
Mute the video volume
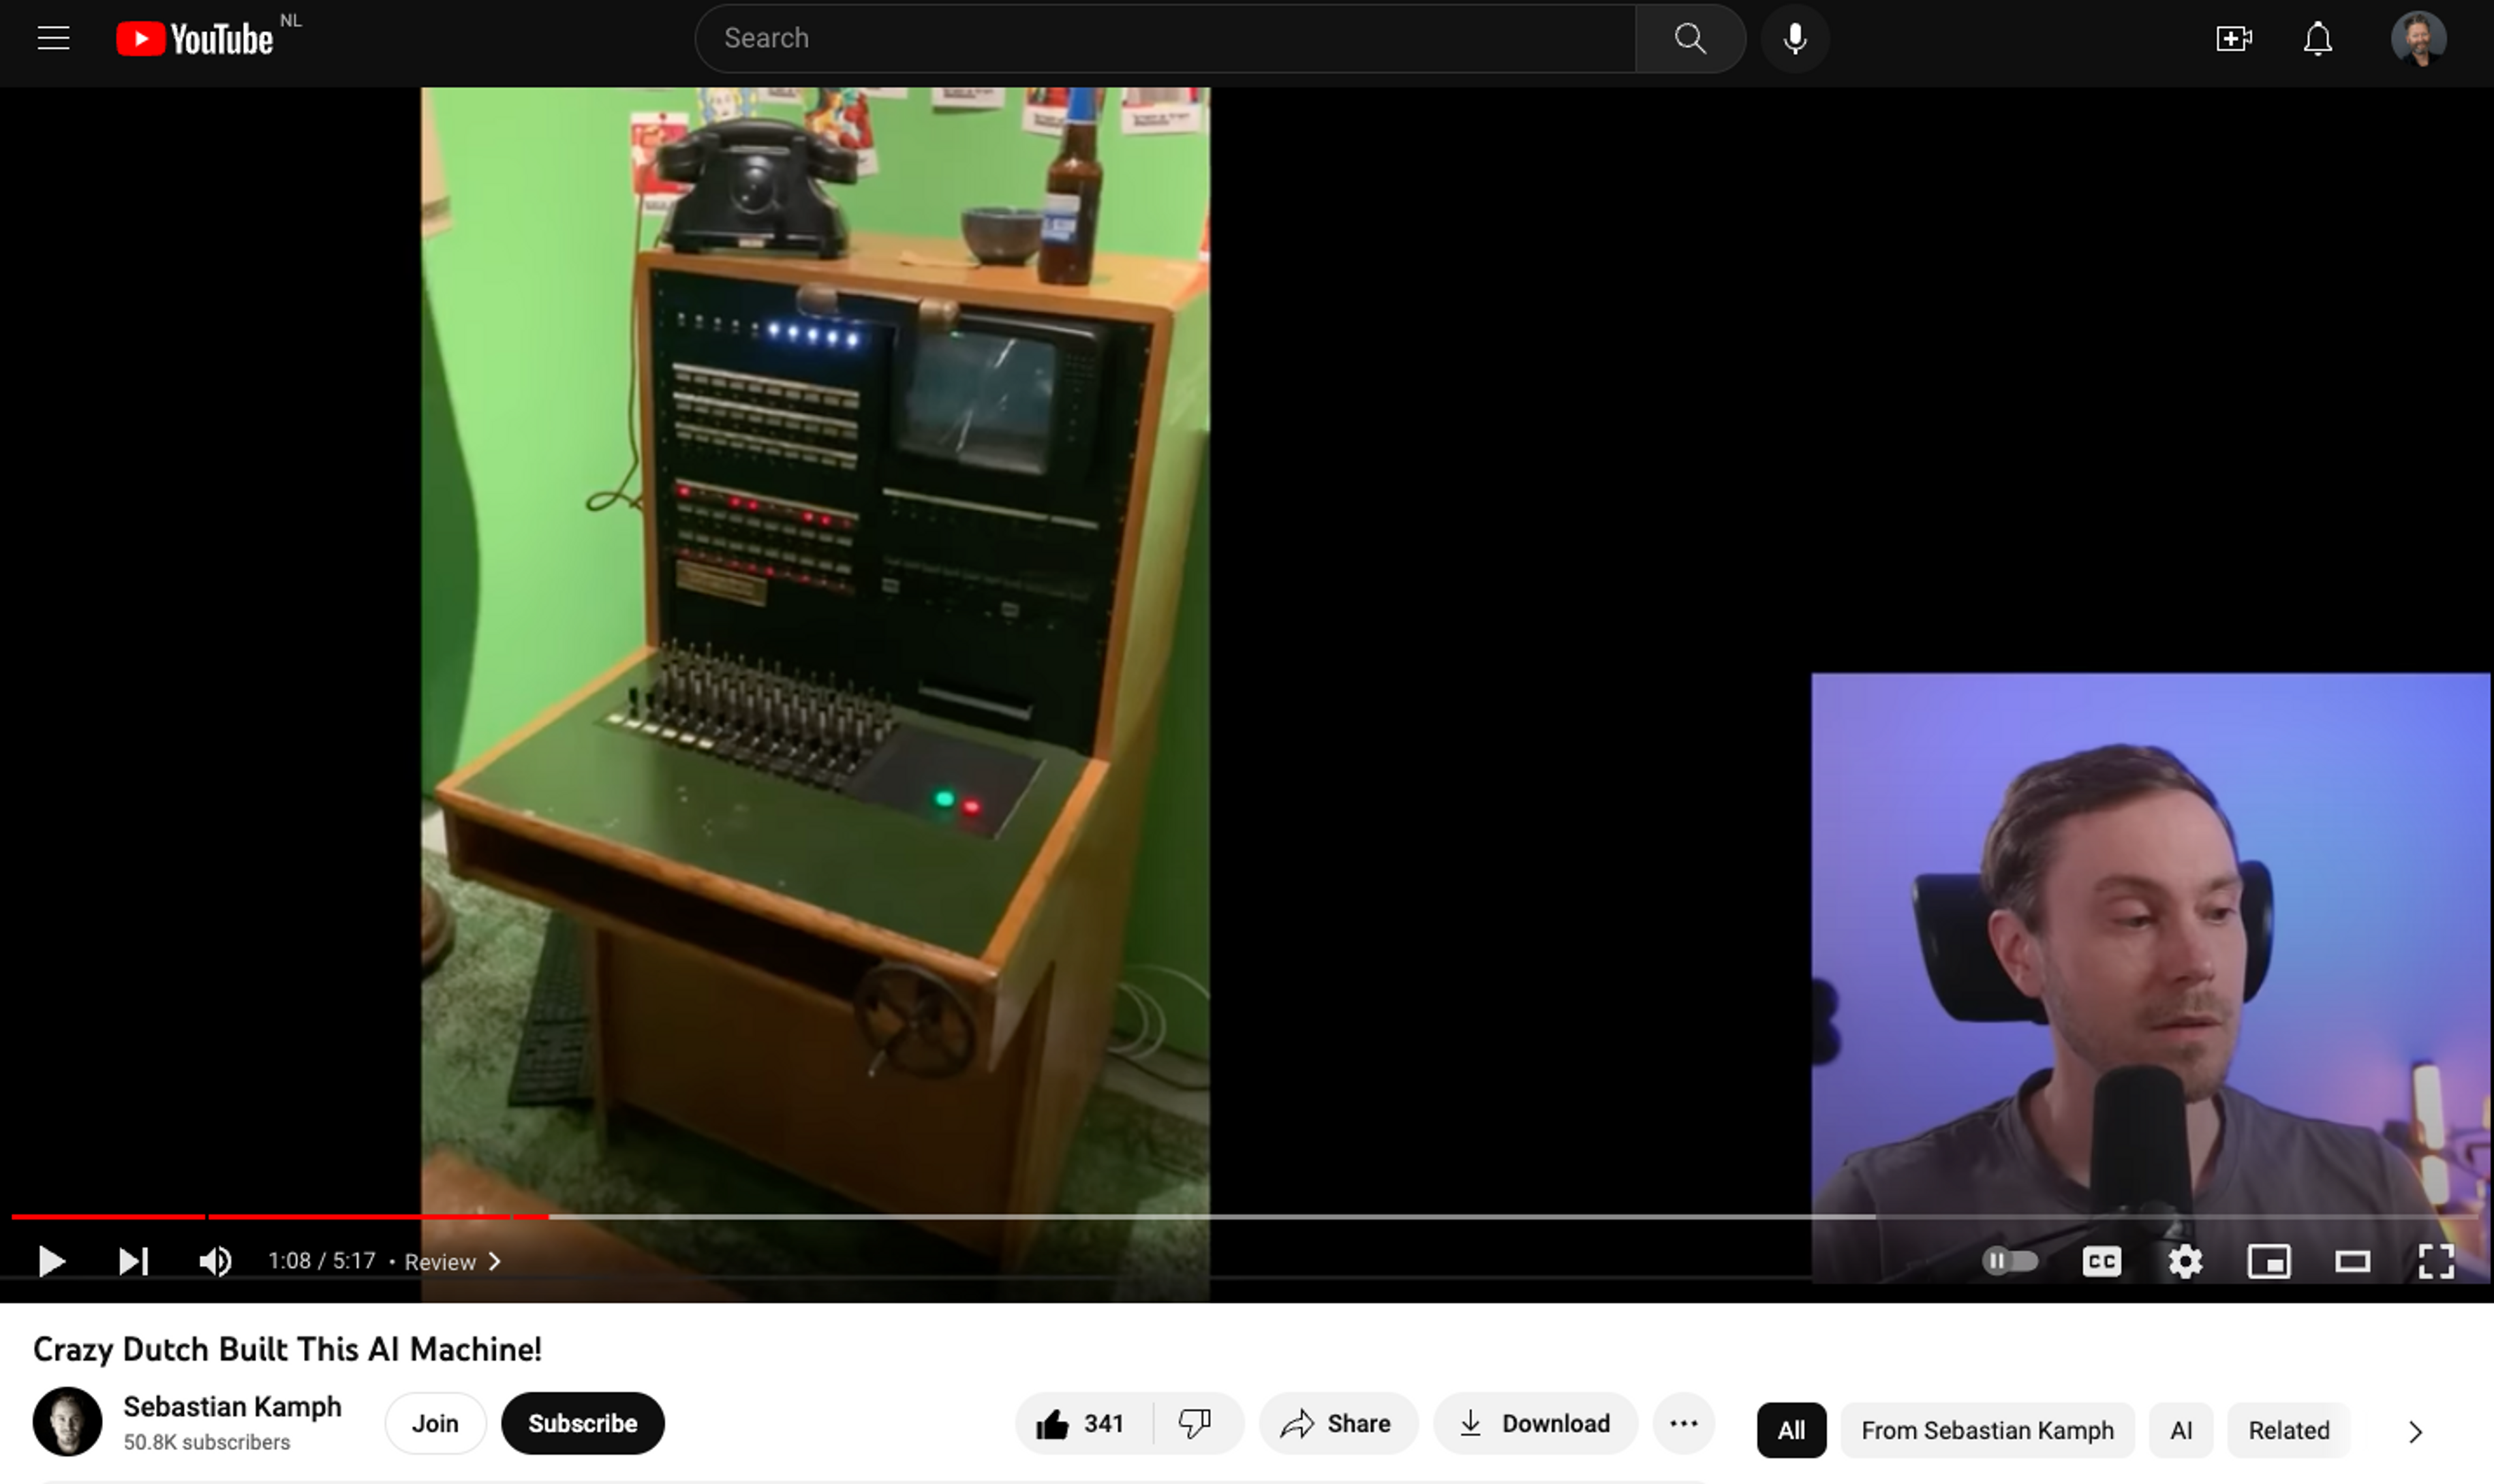pos(215,1261)
